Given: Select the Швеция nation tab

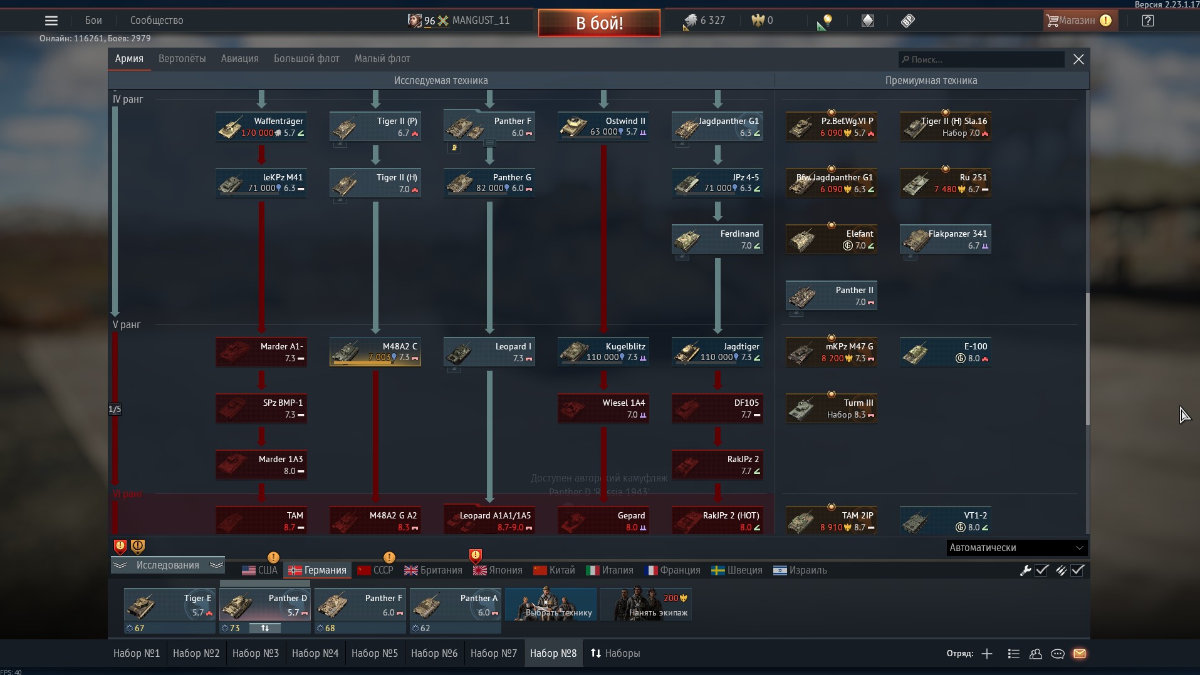Looking at the screenshot, I should point(737,570).
